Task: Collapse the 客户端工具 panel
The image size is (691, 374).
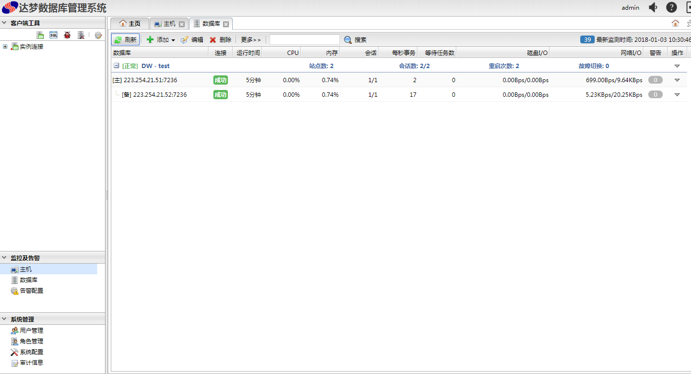Action: click(x=4, y=23)
